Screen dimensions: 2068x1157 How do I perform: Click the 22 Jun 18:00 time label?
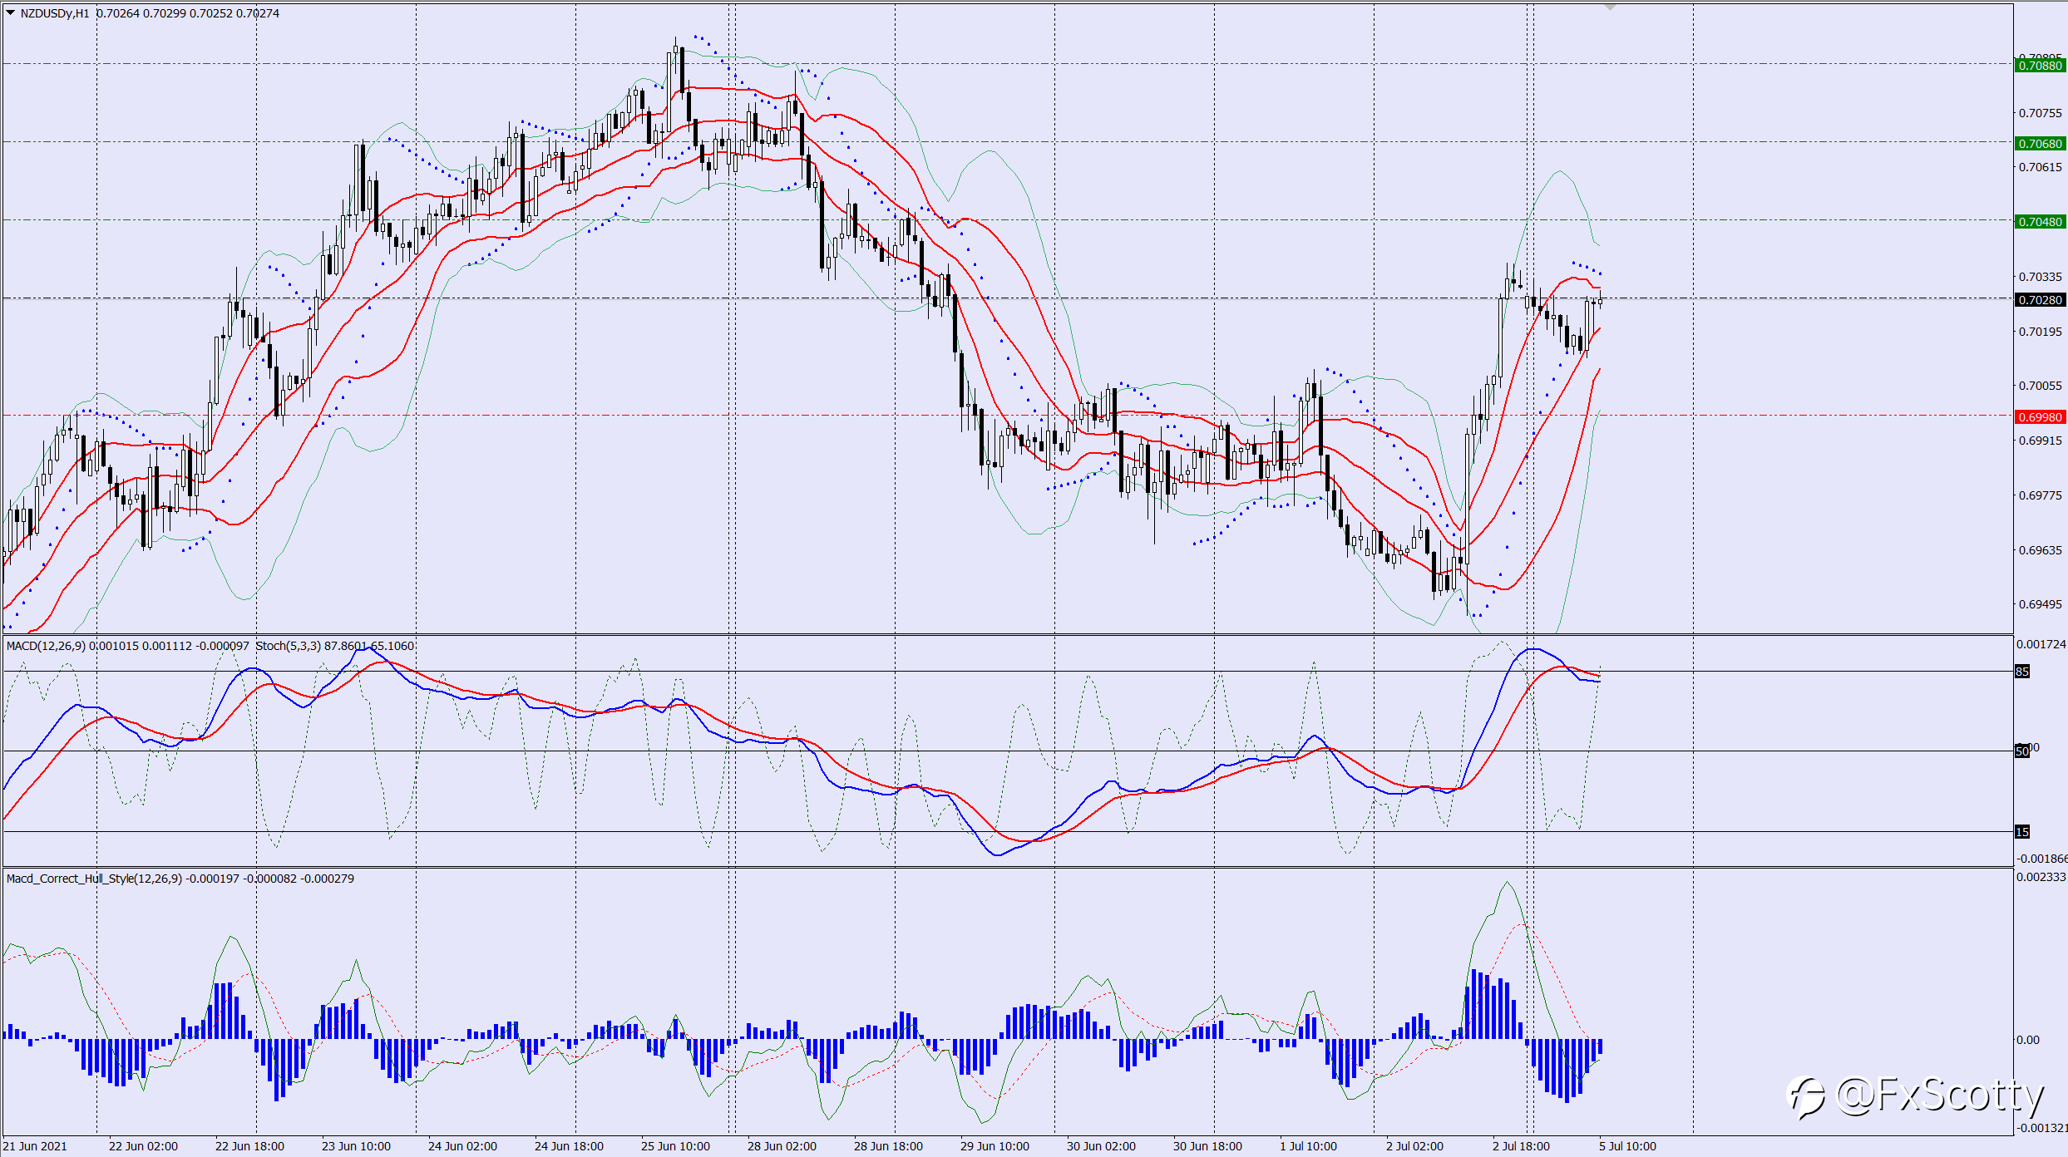click(249, 1146)
